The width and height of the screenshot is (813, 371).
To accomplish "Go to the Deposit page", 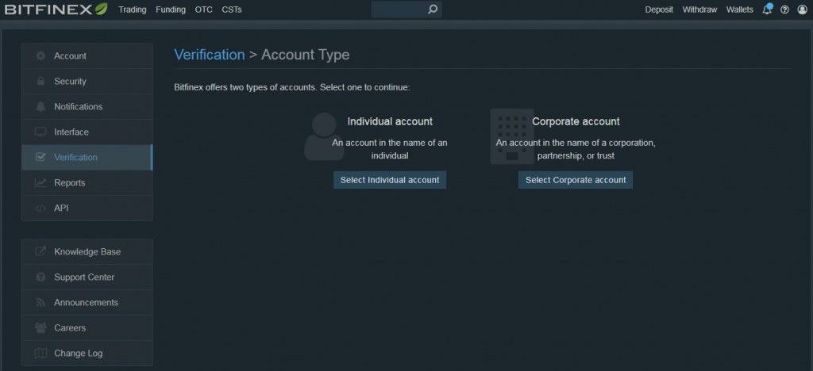I will (659, 10).
